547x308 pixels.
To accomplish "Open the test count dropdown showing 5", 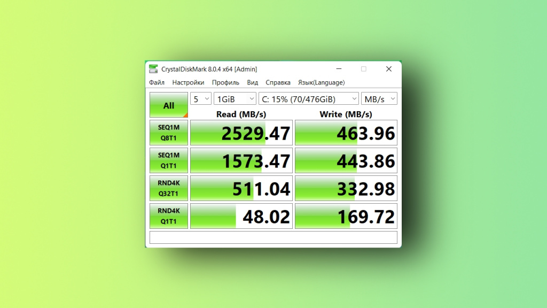I will point(201,99).
